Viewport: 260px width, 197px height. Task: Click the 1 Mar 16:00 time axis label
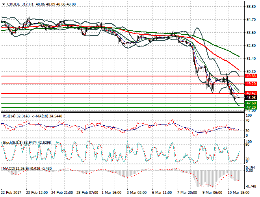(111, 193)
